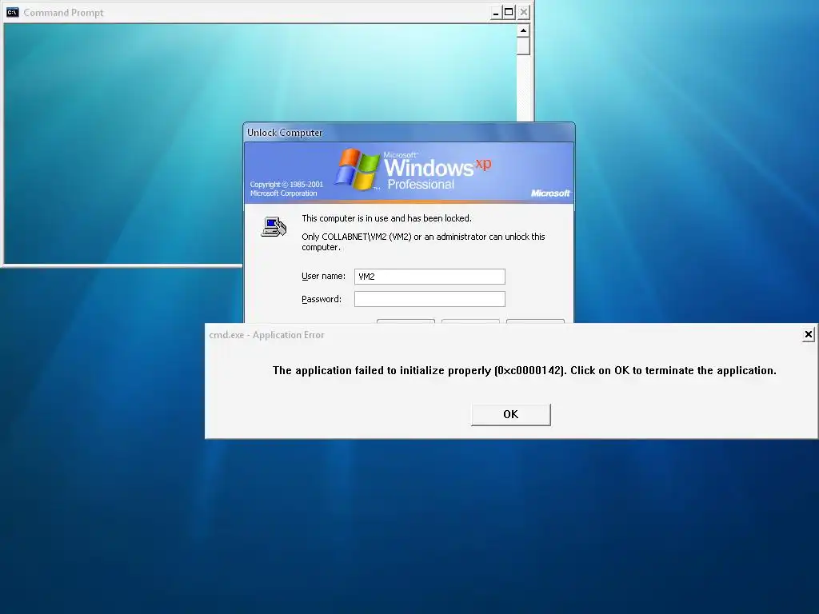
Task: Close the cmd.exe Application Error dialog
Action: pyautogui.click(x=808, y=334)
